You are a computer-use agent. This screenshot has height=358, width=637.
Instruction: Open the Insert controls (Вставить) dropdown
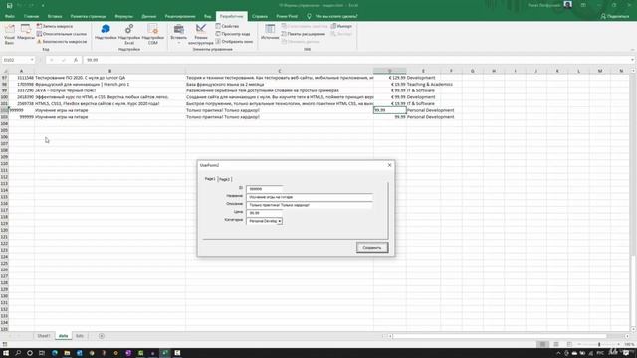pos(179,34)
